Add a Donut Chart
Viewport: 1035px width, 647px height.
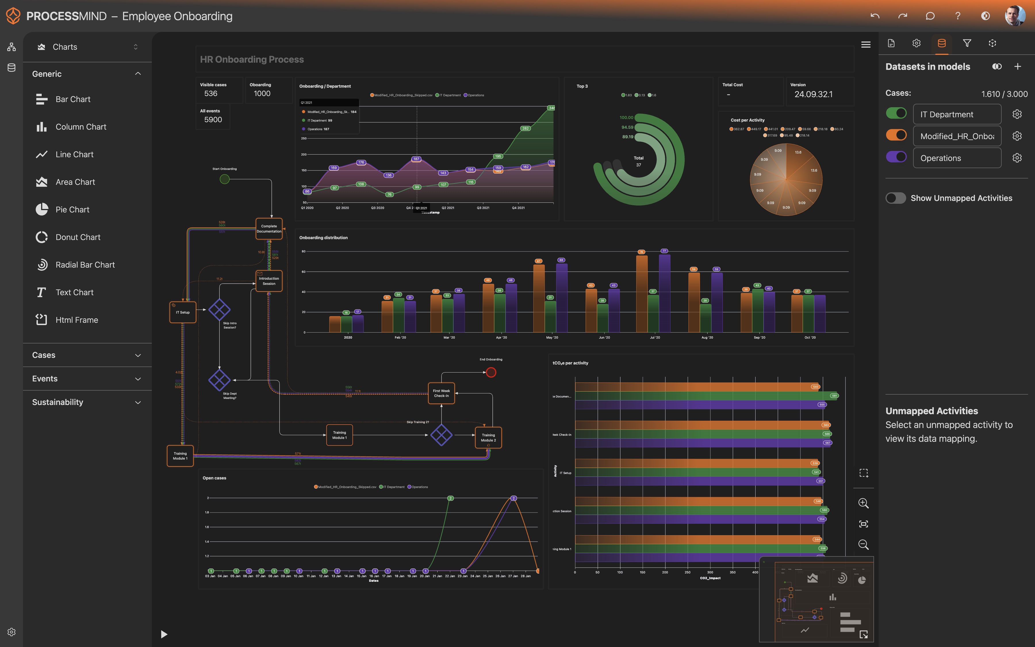pos(87,237)
